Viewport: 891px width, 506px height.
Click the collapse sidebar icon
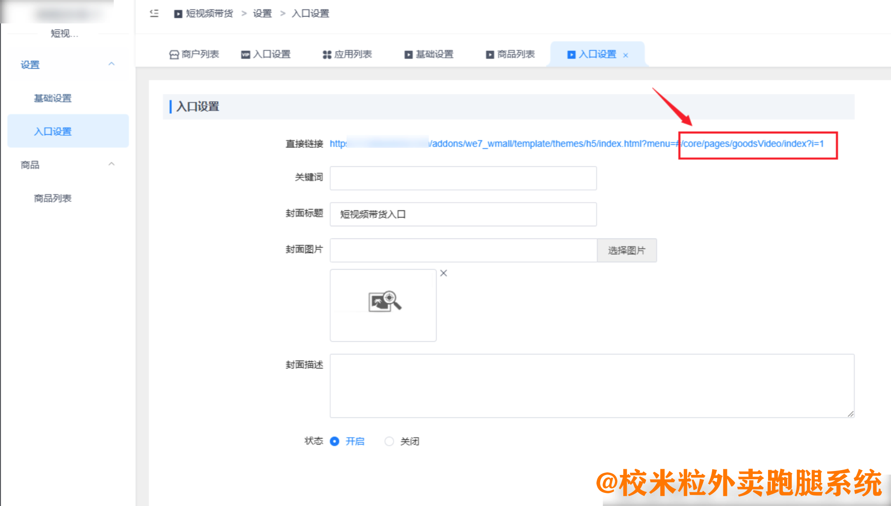point(154,13)
